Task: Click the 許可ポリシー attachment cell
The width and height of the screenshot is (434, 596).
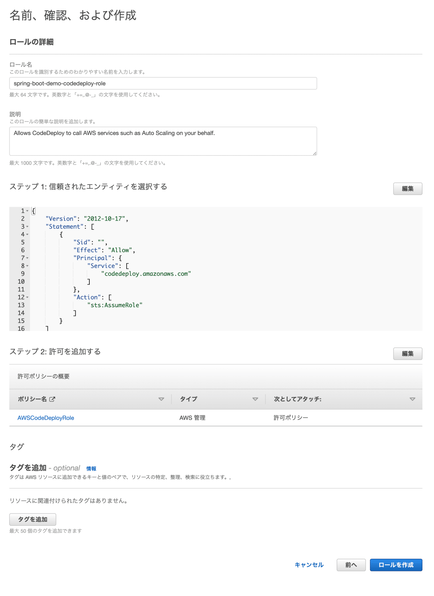Action: tap(291, 418)
